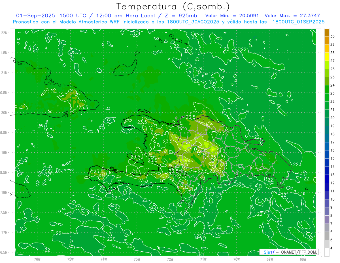
Task: Click legend value '5' label
Action: [332, 240]
